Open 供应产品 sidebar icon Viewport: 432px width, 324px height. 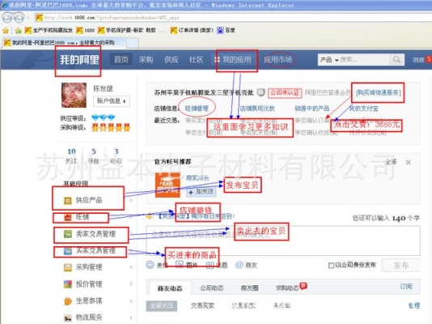[x=67, y=200]
